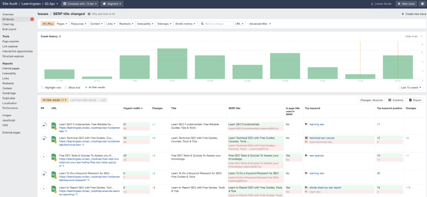Open the URL search scope dropdown
This screenshot has height=197, width=427.
[x=239, y=24]
